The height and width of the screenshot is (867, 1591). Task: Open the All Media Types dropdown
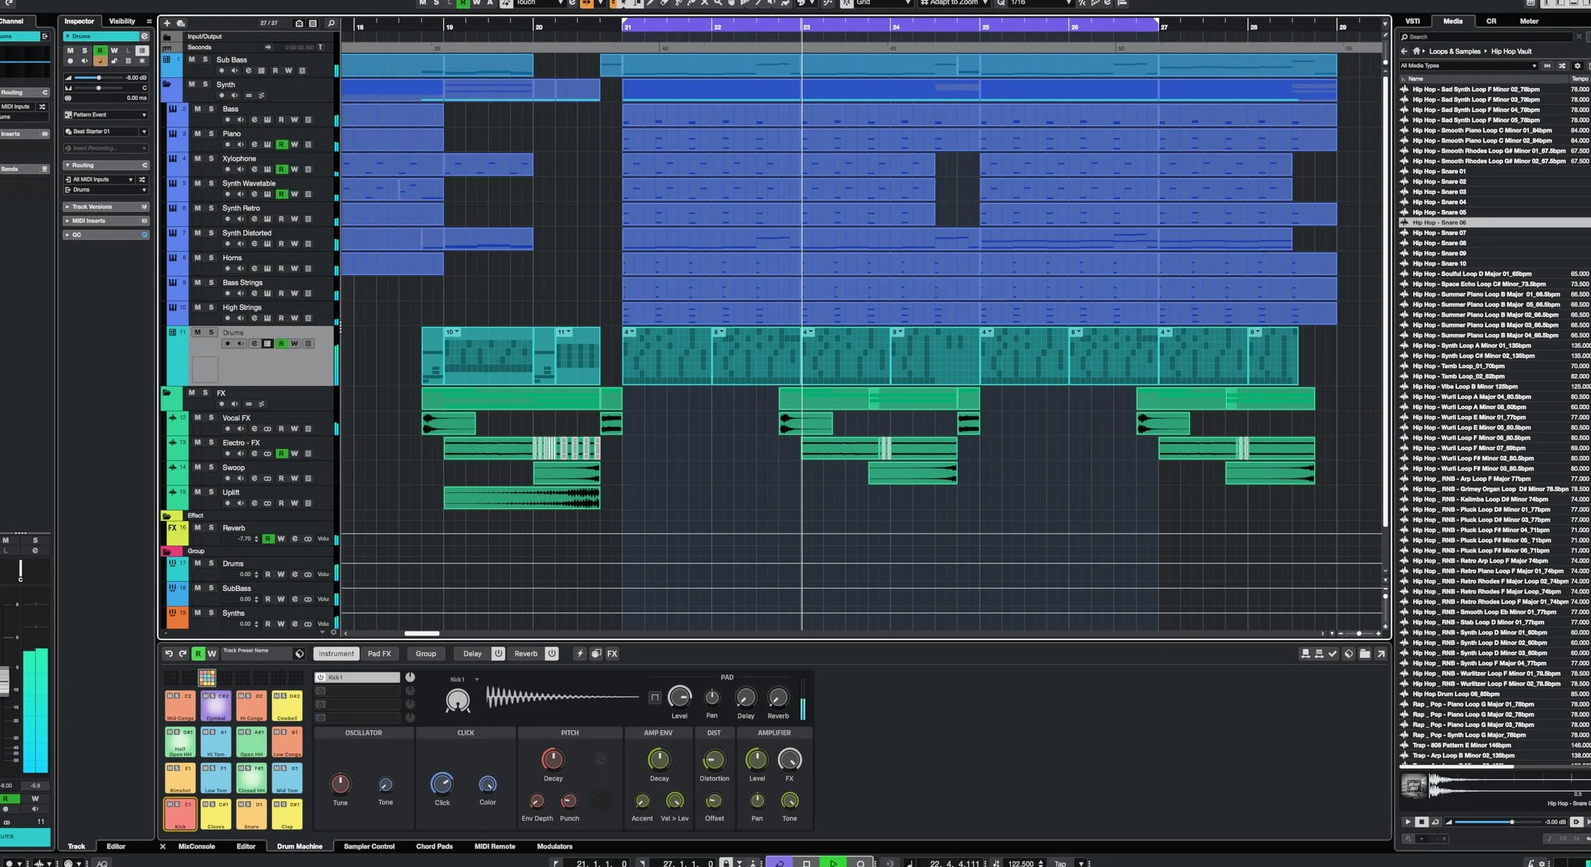point(1468,66)
